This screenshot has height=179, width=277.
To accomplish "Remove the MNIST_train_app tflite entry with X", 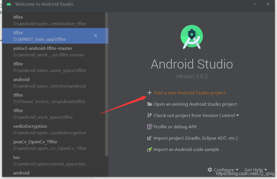I will [x=95, y=35].
